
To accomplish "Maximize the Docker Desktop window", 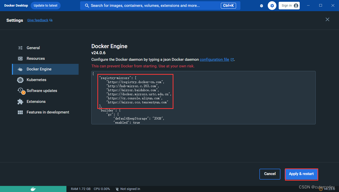I will pyautogui.click(x=320, y=5).
